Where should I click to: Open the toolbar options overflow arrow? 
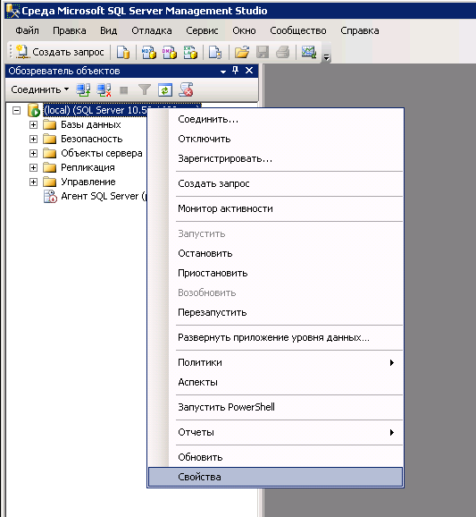[326, 57]
